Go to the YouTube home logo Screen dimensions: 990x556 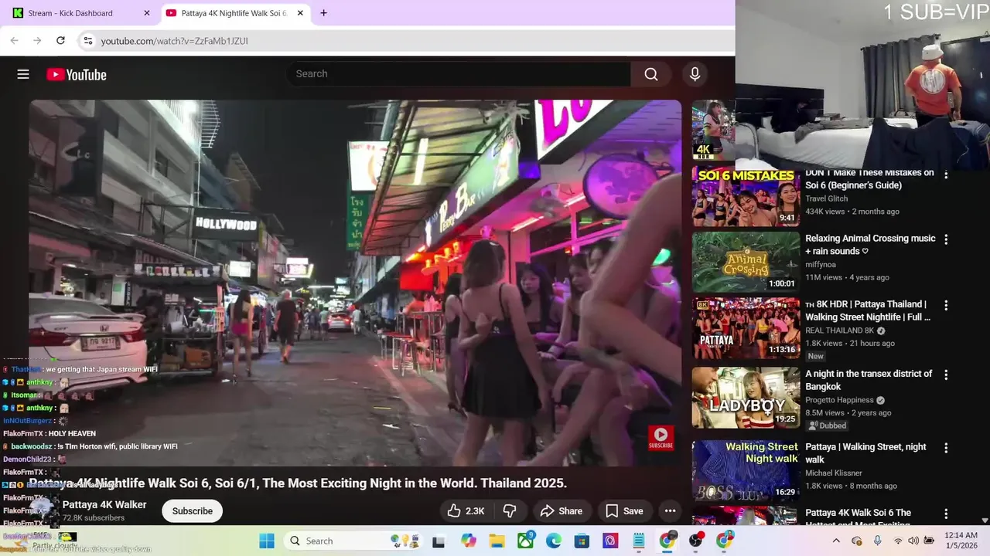[x=76, y=75]
